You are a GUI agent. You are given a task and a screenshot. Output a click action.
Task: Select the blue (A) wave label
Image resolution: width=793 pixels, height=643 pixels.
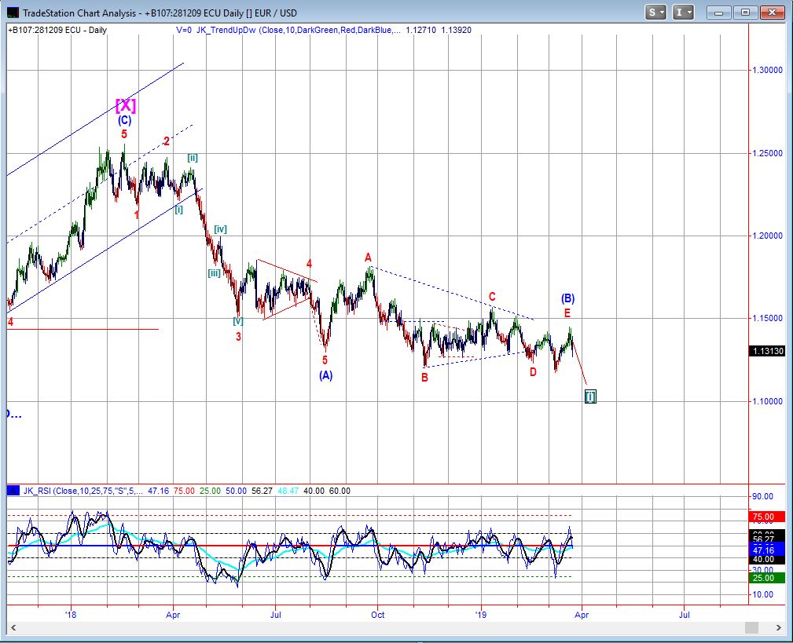click(325, 375)
